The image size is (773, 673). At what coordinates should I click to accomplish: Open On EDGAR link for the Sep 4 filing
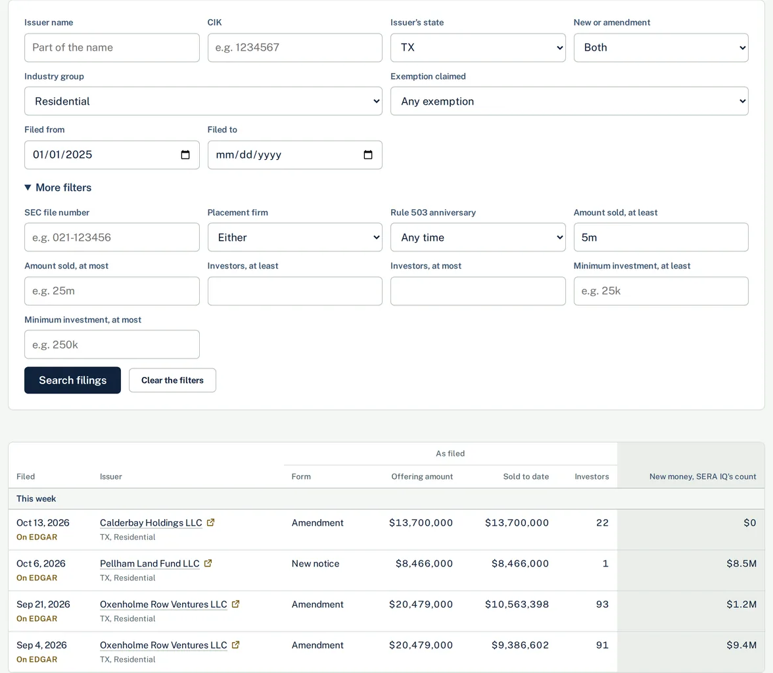[37, 659]
